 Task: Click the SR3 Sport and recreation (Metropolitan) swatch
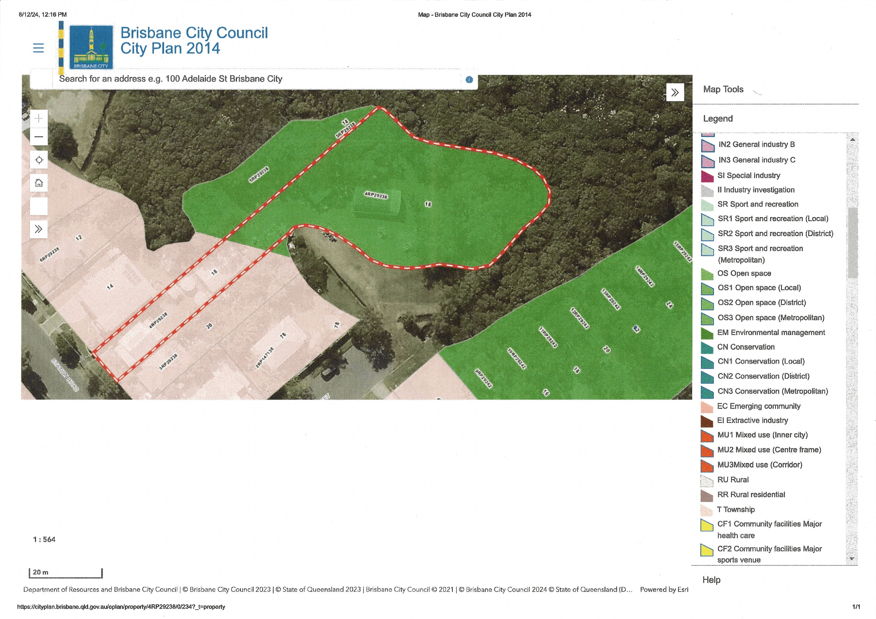[x=708, y=249]
